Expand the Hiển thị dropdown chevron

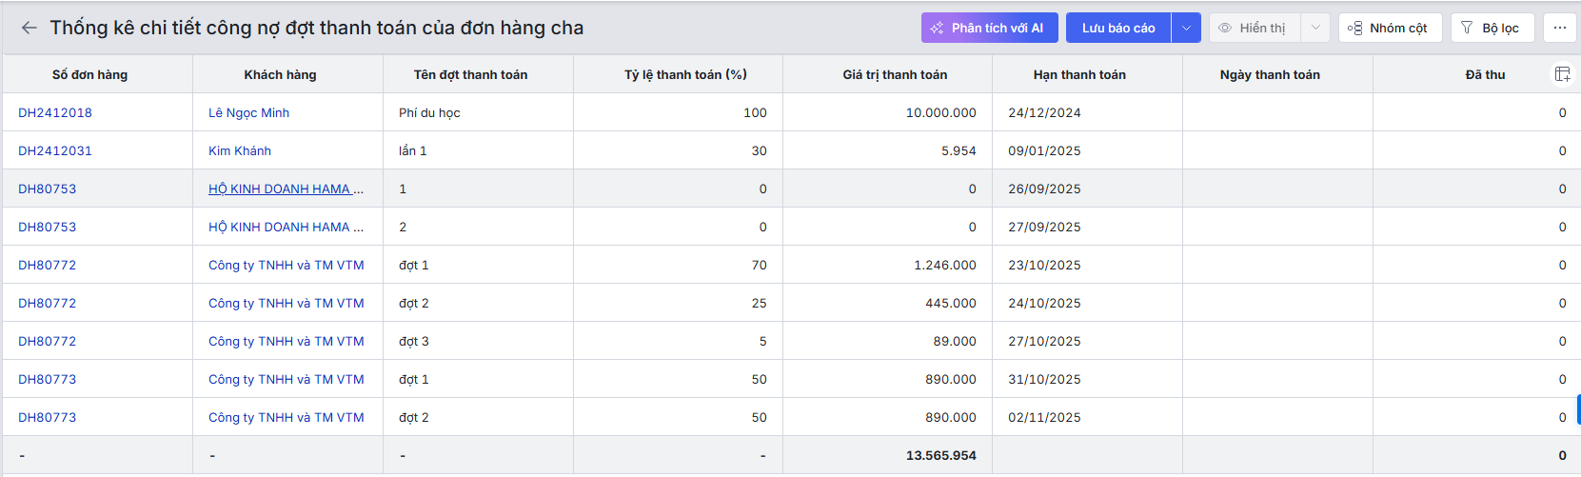pyautogui.click(x=1315, y=28)
